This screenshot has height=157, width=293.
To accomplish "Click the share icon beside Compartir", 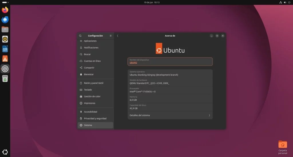I will [x=81, y=68].
